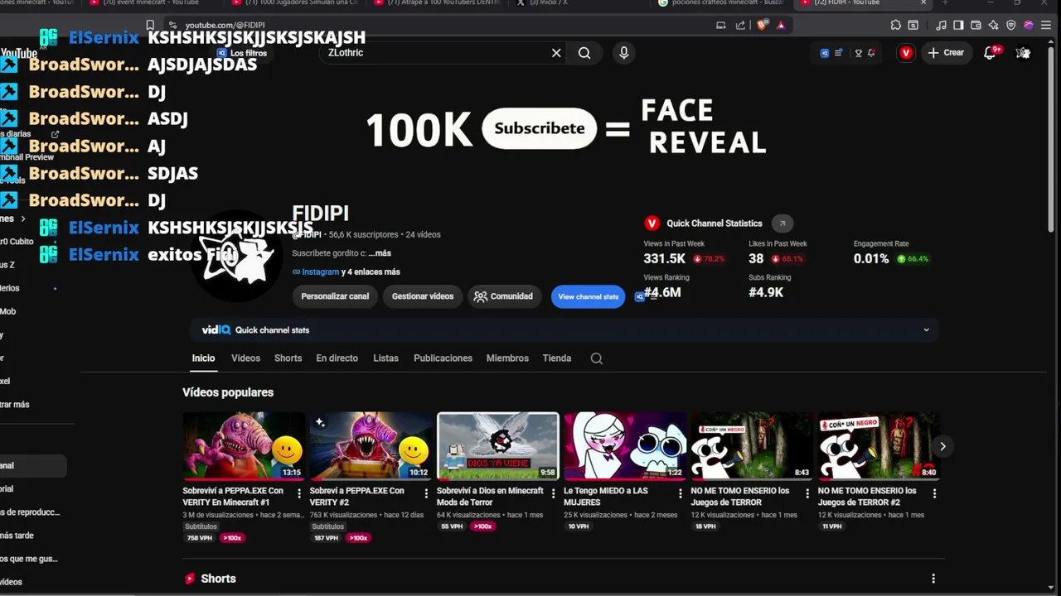Activate voice search microphone
This screenshot has width=1061, height=596.
coord(624,53)
